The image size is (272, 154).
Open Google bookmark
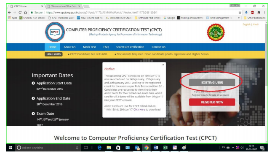click(169, 18)
